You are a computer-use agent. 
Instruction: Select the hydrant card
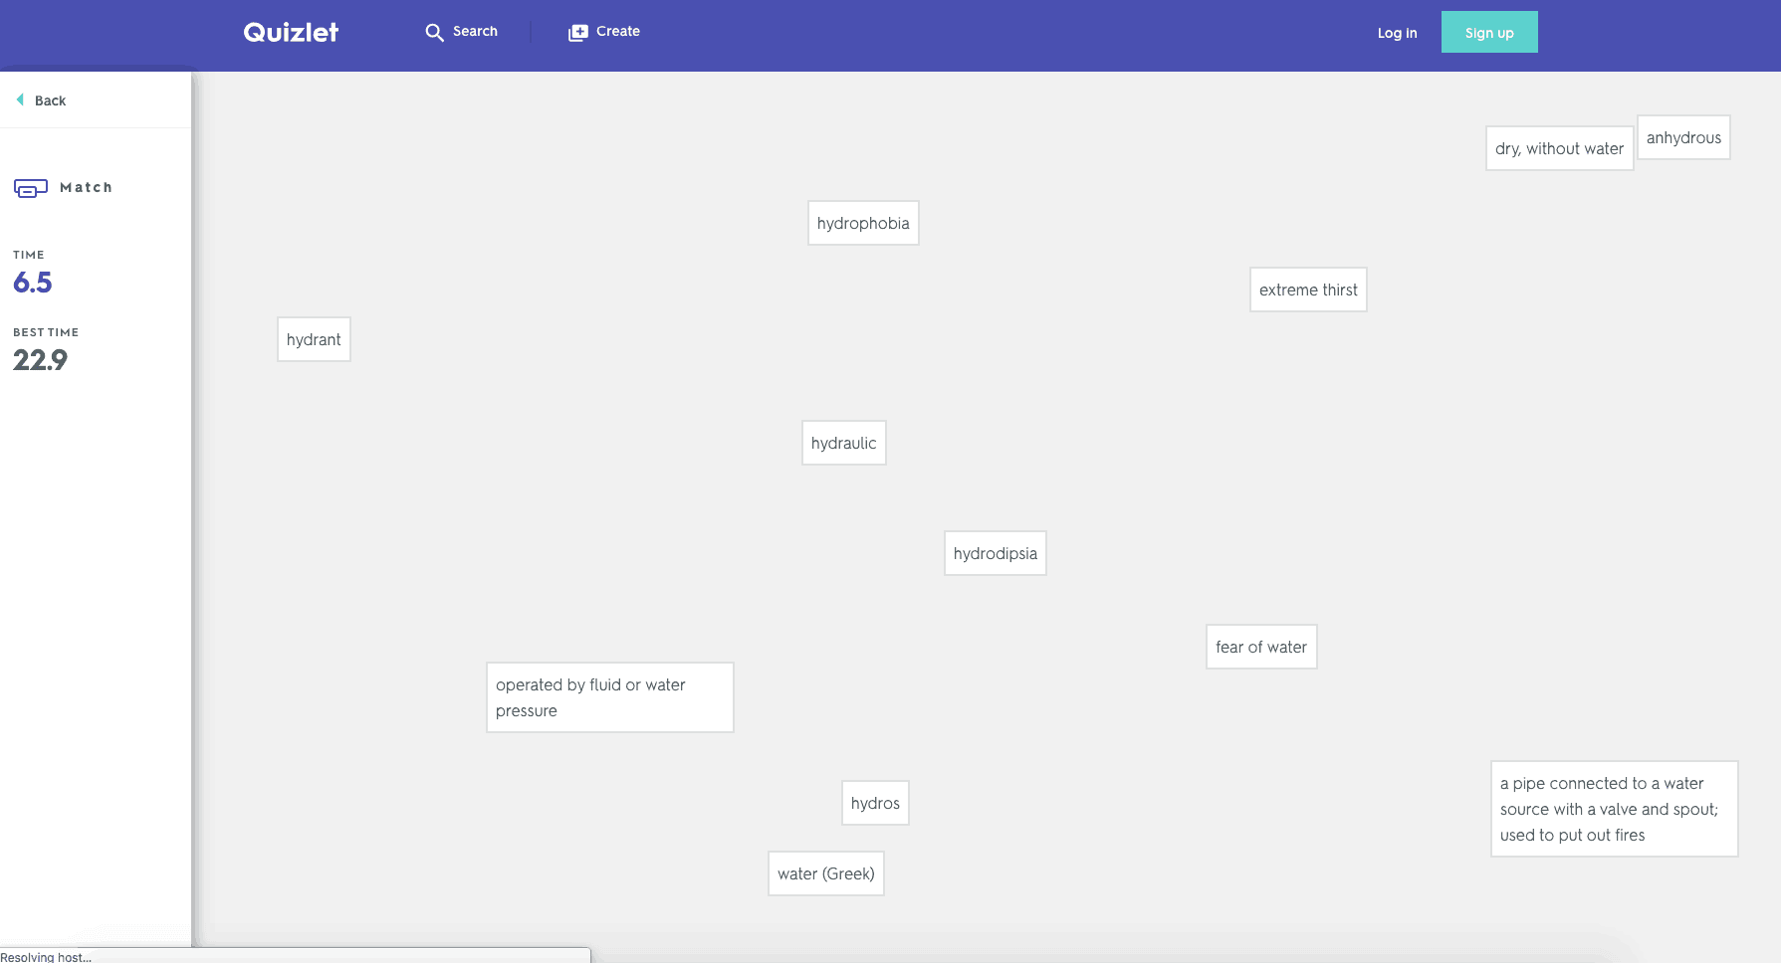click(314, 339)
